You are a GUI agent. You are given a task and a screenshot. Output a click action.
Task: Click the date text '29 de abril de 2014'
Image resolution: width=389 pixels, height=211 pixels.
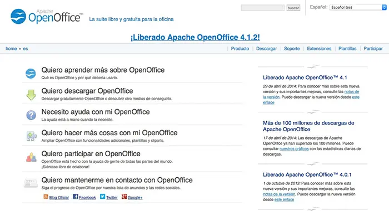(280, 86)
